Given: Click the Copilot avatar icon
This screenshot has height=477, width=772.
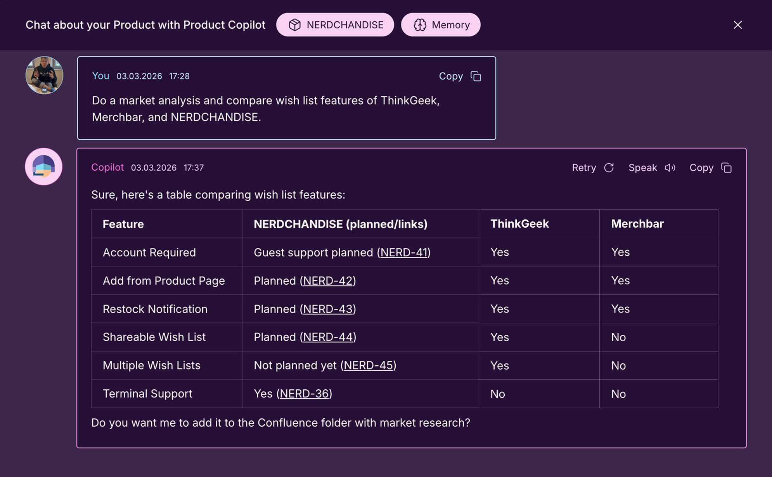Looking at the screenshot, I should pyautogui.click(x=44, y=167).
